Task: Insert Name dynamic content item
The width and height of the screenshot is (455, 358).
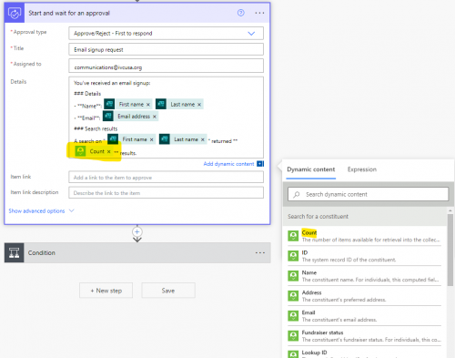Action: tap(365, 276)
